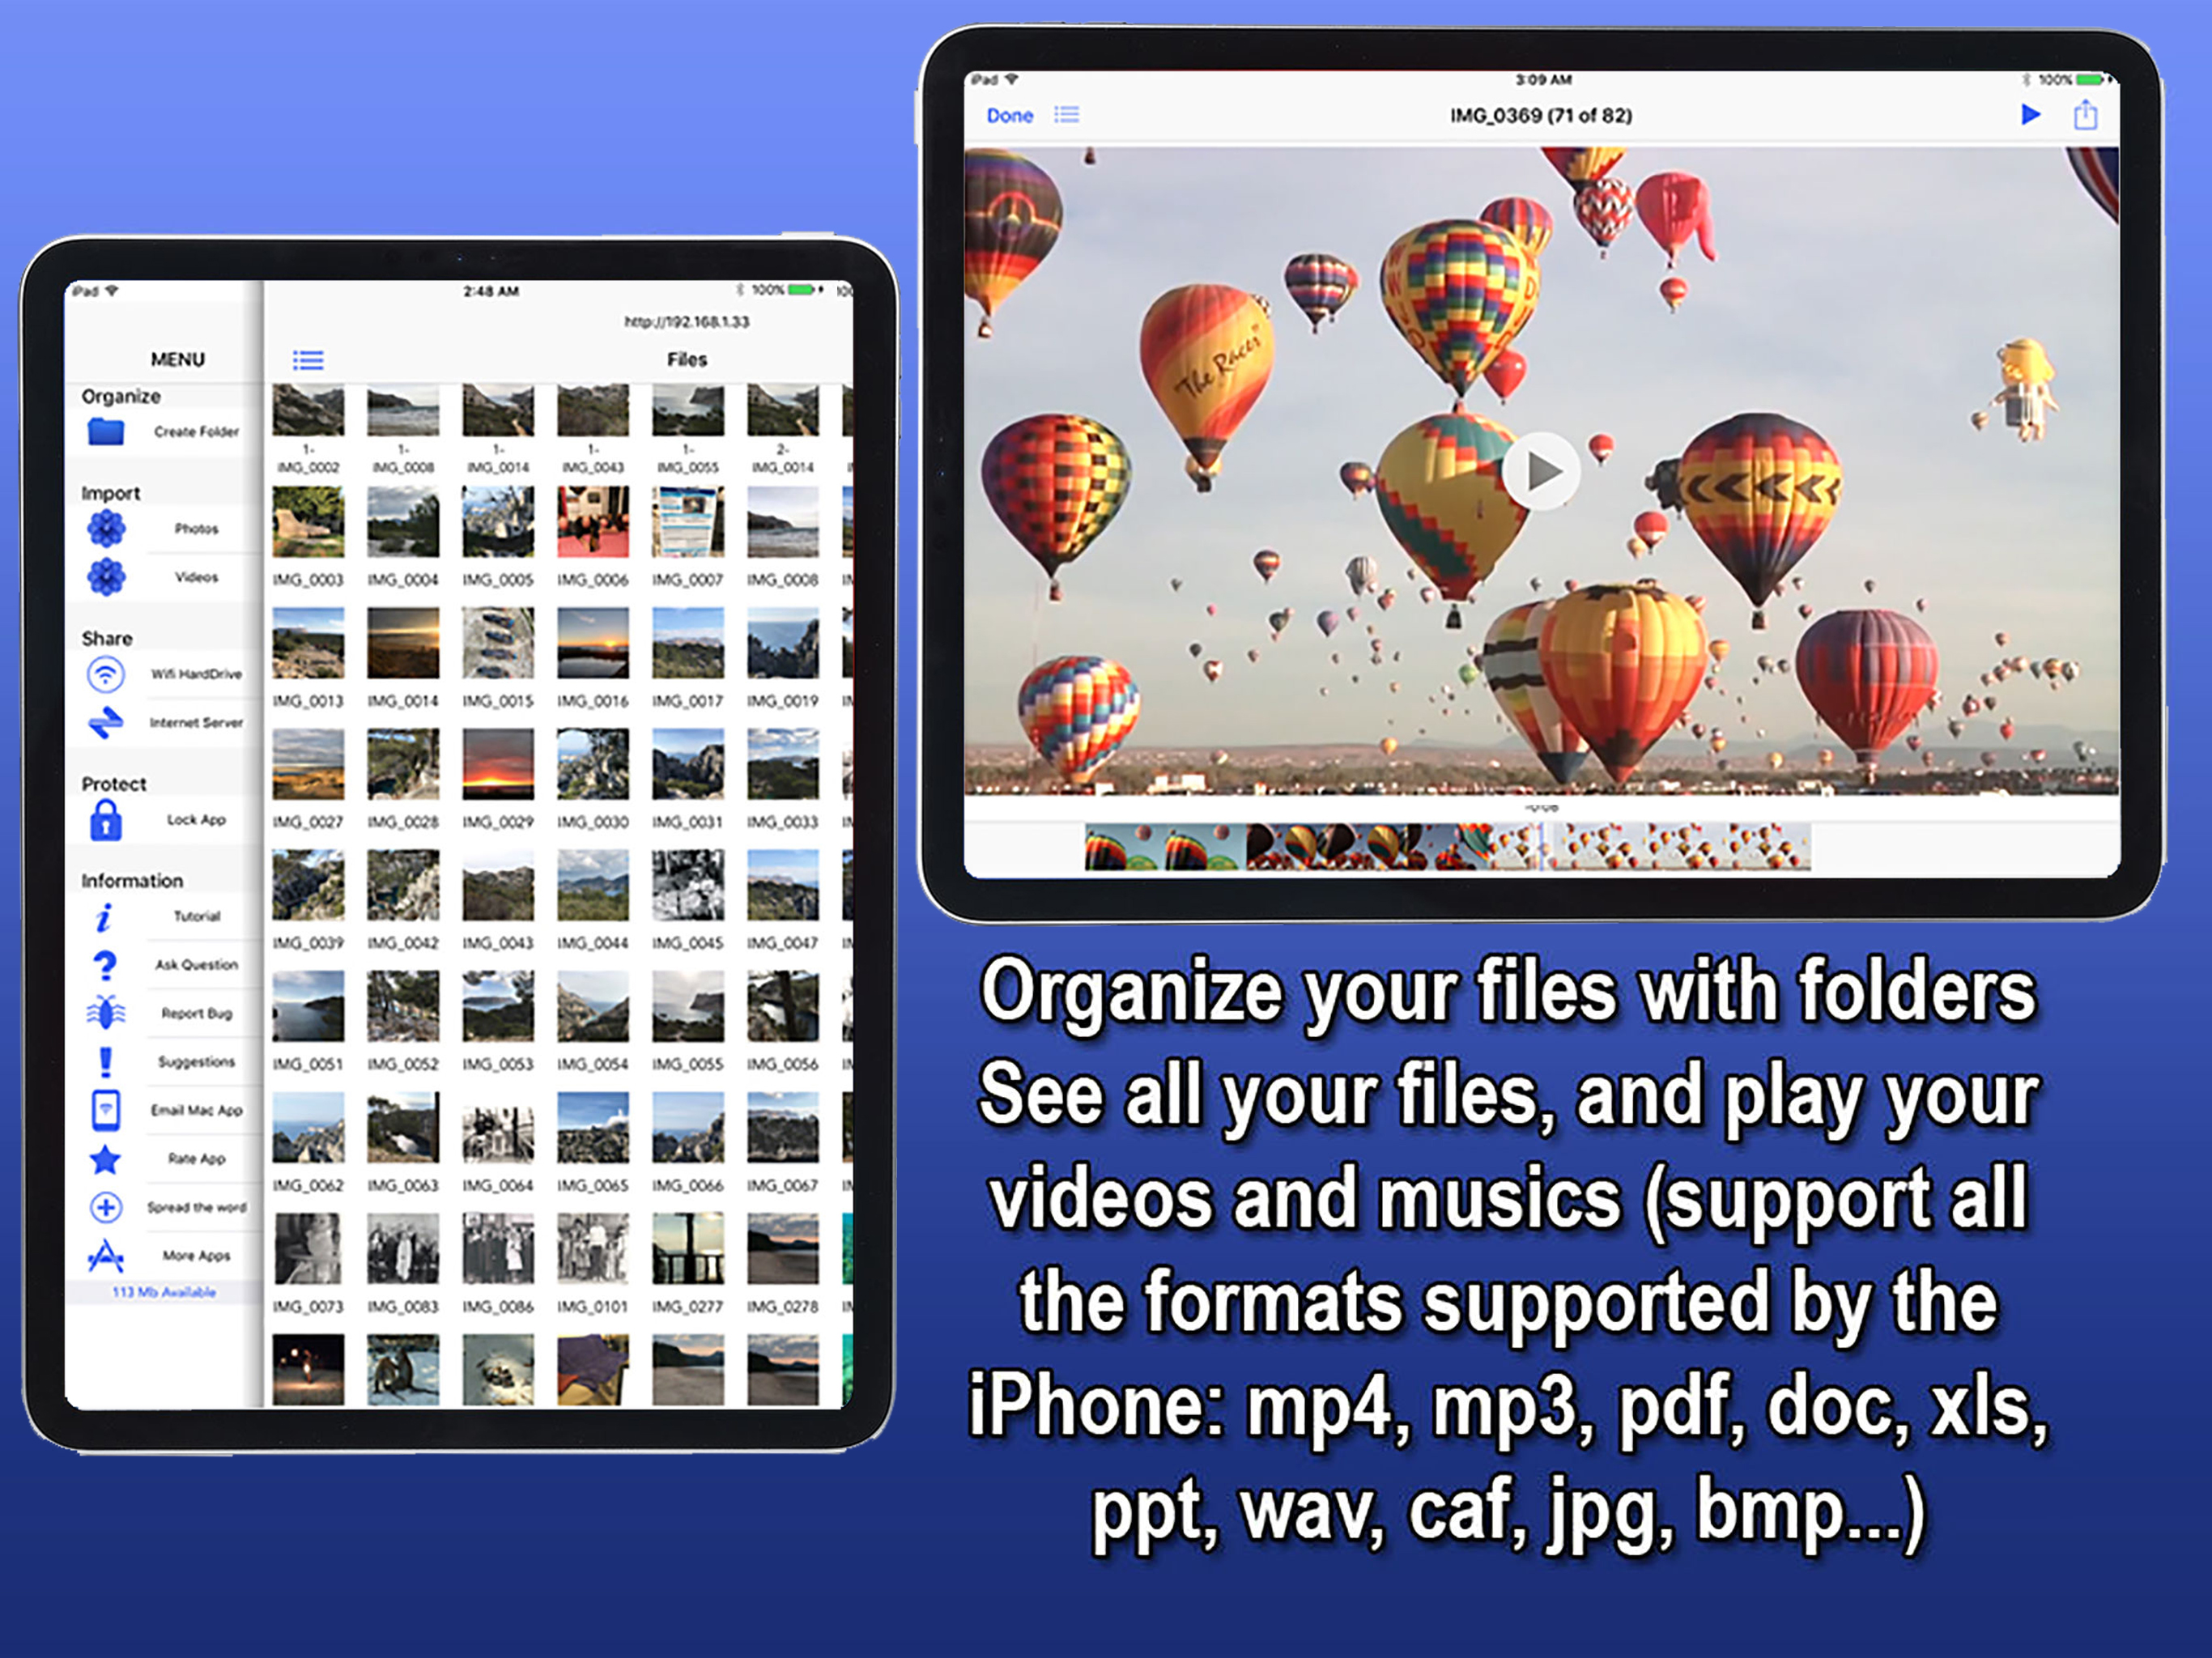Viewport: 2212px width, 1658px height.
Task: Open thumbnail 1-IMG_0002
Action: [x=308, y=410]
